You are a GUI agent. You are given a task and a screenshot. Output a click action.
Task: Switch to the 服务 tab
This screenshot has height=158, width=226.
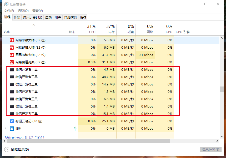click(x=83, y=18)
